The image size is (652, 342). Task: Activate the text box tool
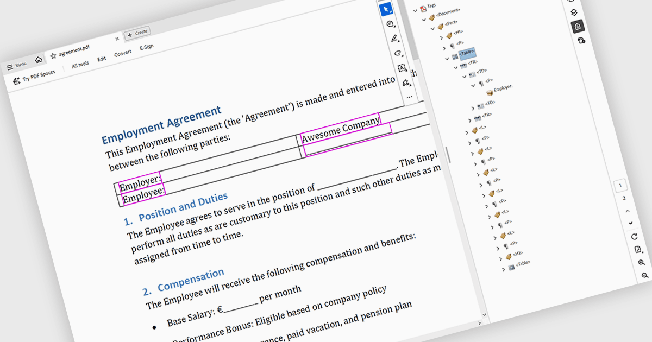[x=402, y=68]
